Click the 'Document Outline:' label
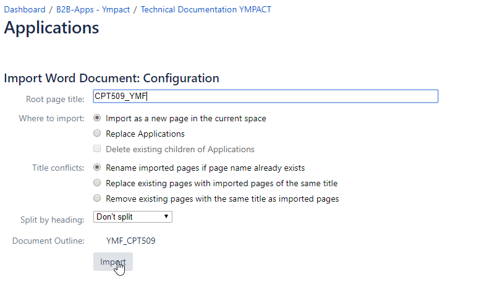Screen dimensions: 487x287 point(48,241)
